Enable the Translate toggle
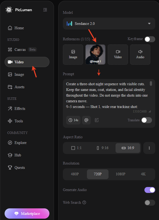This screenshot has height=220, width=159. click(x=147, y=120)
